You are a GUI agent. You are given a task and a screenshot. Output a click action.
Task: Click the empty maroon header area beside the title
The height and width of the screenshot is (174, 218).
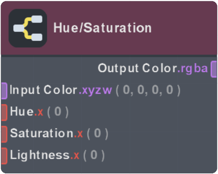pyautogui.click(x=183, y=28)
